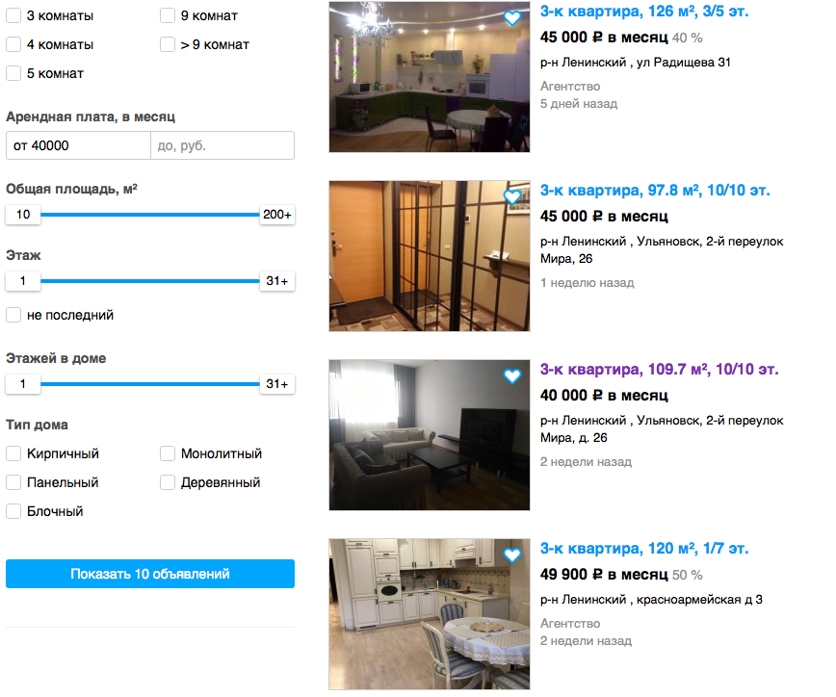Open listing '3-к квартира, 126 м², 3/5 эт.'

pyautogui.click(x=644, y=12)
